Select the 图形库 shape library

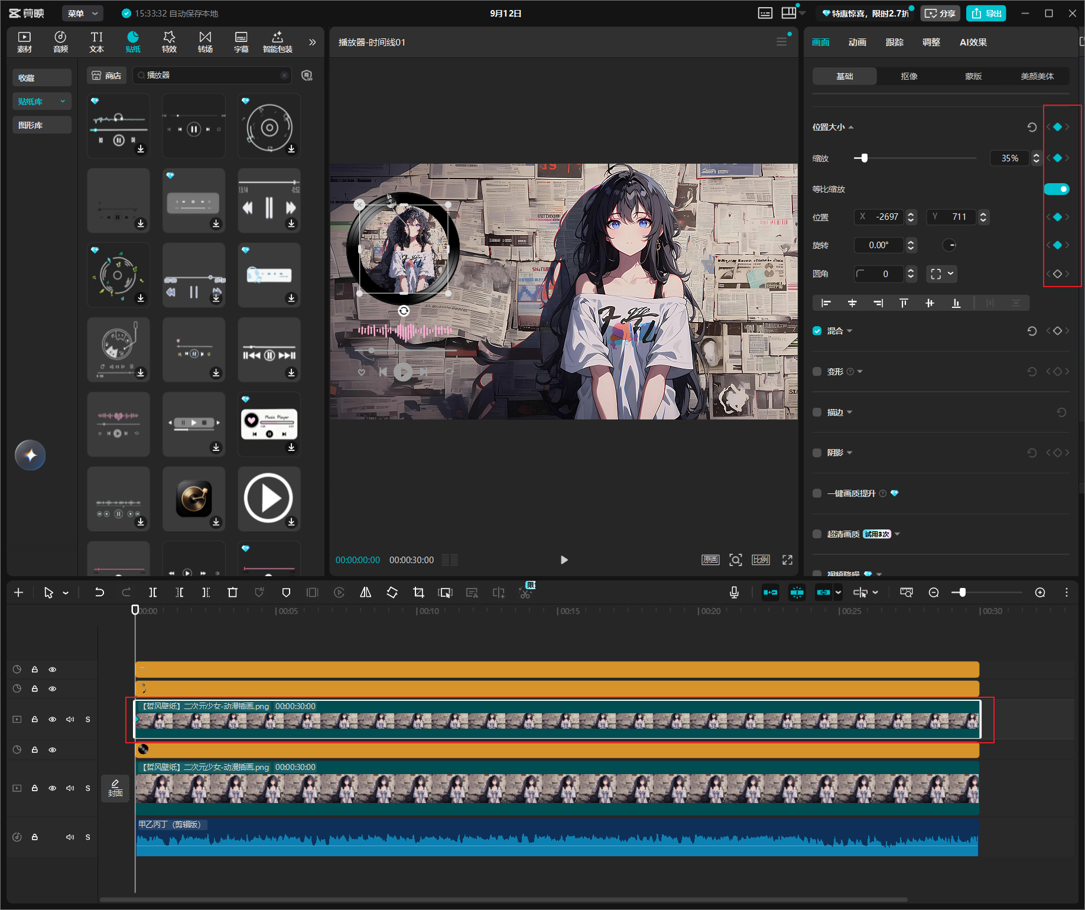[42, 125]
